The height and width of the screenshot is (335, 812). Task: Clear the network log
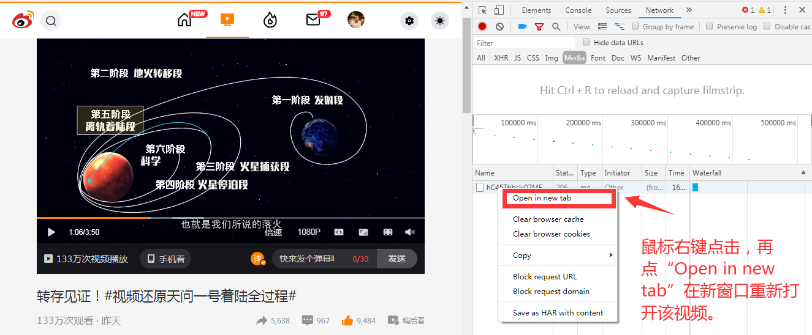(x=499, y=26)
